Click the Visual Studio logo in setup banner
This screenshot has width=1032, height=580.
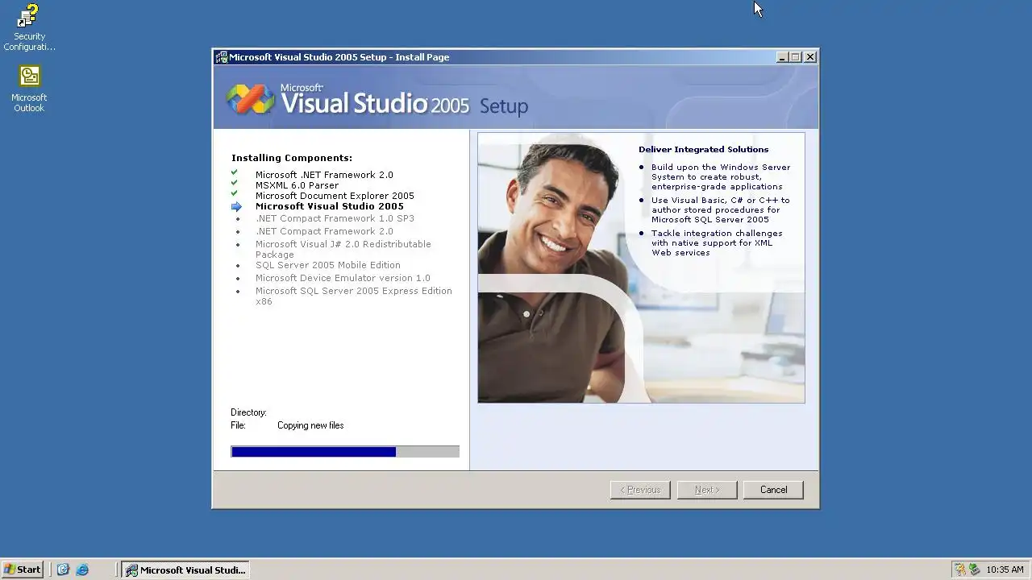coord(250,99)
